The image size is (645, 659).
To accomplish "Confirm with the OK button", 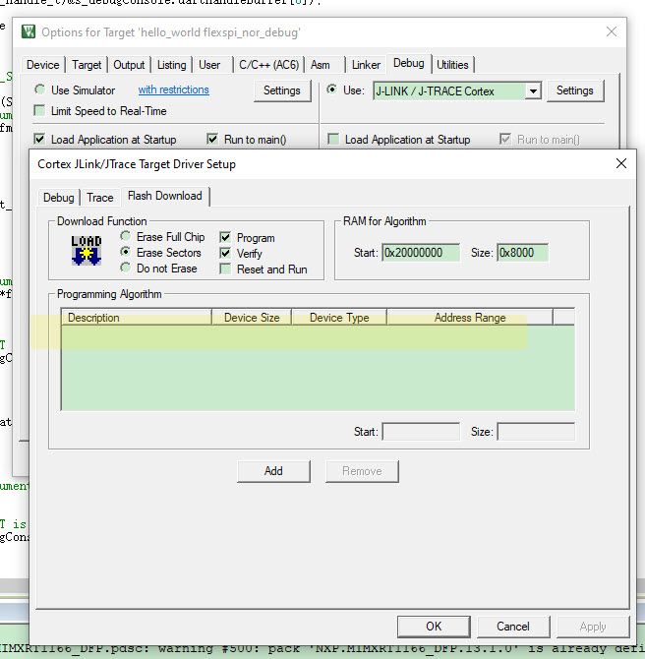I will (x=434, y=627).
